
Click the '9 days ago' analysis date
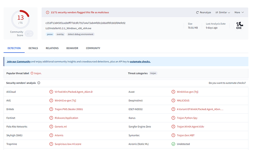click(x=212, y=28)
